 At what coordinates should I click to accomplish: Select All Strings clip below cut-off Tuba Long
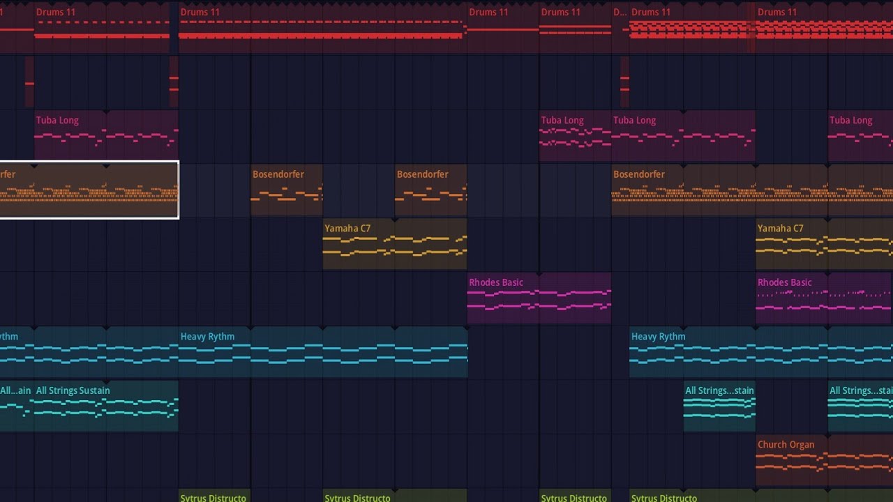(860, 406)
